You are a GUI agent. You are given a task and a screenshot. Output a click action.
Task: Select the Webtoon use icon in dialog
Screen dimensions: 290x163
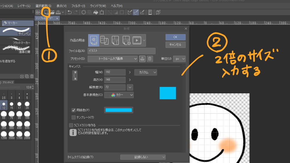tap(104, 40)
